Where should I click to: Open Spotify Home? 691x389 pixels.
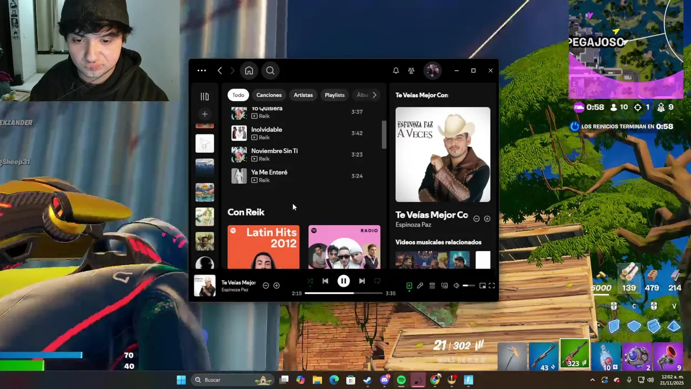[x=249, y=70]
